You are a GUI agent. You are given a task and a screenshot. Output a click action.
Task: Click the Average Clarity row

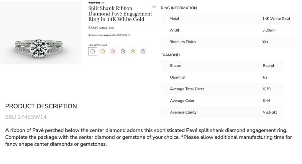pyautogui.click(x=222, y=112)
